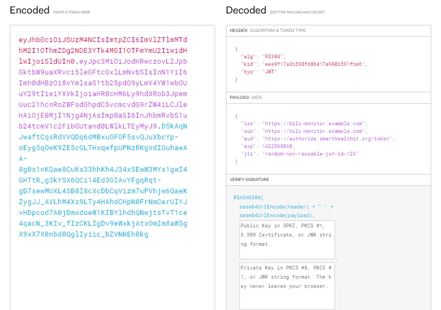Click the "jti" random-non-reusable-jwt-id-123 value
The height and width of the screenshot is (310, 441).
310,154
